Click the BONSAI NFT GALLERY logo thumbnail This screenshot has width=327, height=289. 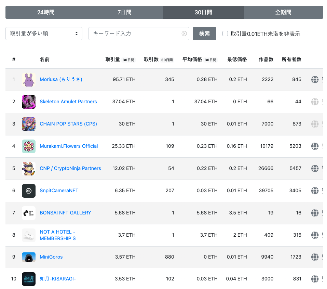(x=29, y=213)
